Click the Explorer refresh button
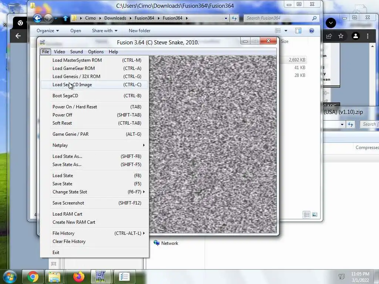This screenshot has height=284, width=379. (234, 18)
